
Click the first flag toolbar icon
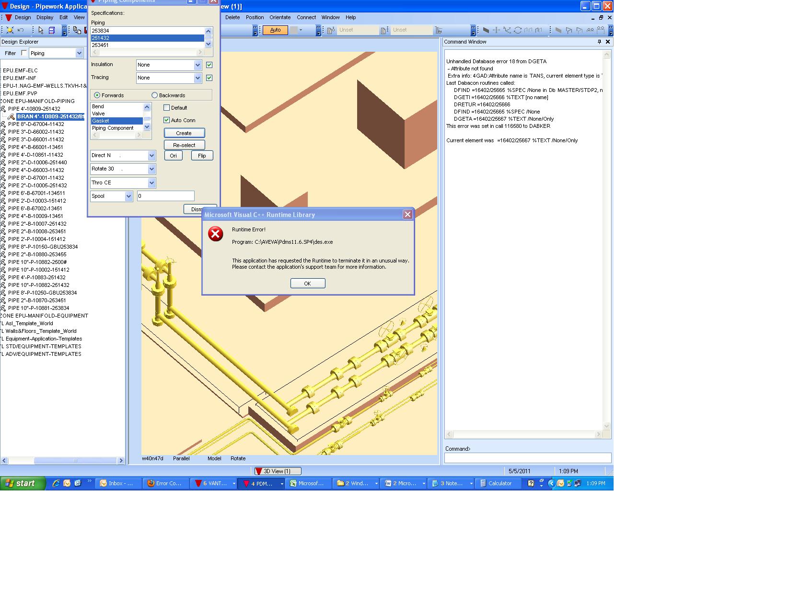click(x=569, y=30)
